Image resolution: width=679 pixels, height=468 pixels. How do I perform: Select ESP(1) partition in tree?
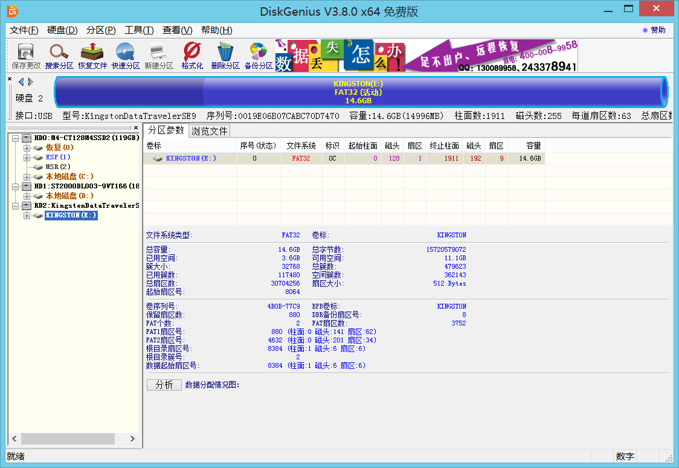click(x=58, y=157)
